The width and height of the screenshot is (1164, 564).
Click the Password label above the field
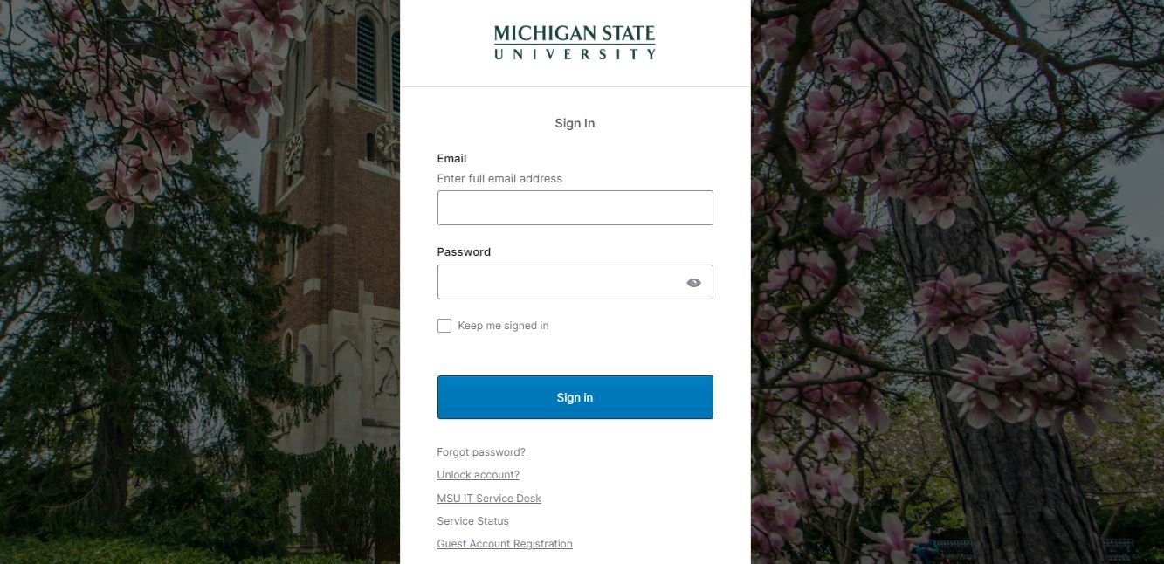click(463, 251)
